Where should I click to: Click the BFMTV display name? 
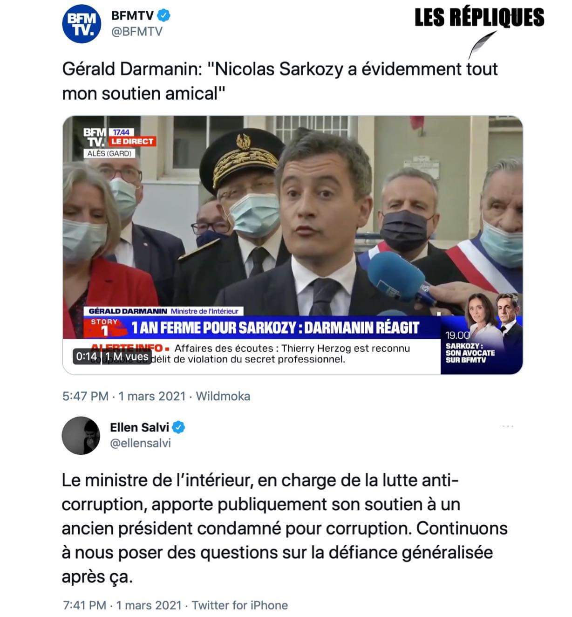[x=132, y=15]
